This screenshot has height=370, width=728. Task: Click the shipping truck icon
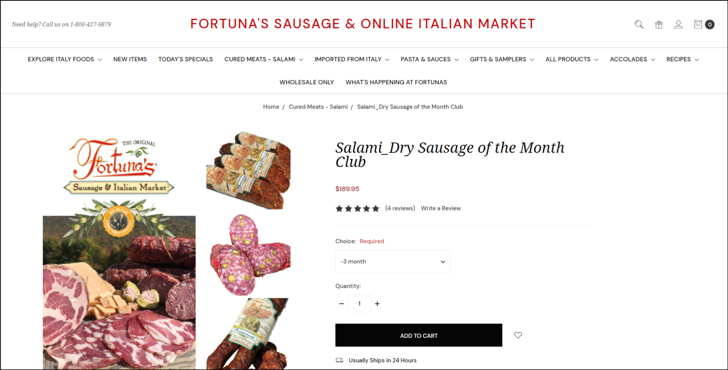tap(339, 360)
